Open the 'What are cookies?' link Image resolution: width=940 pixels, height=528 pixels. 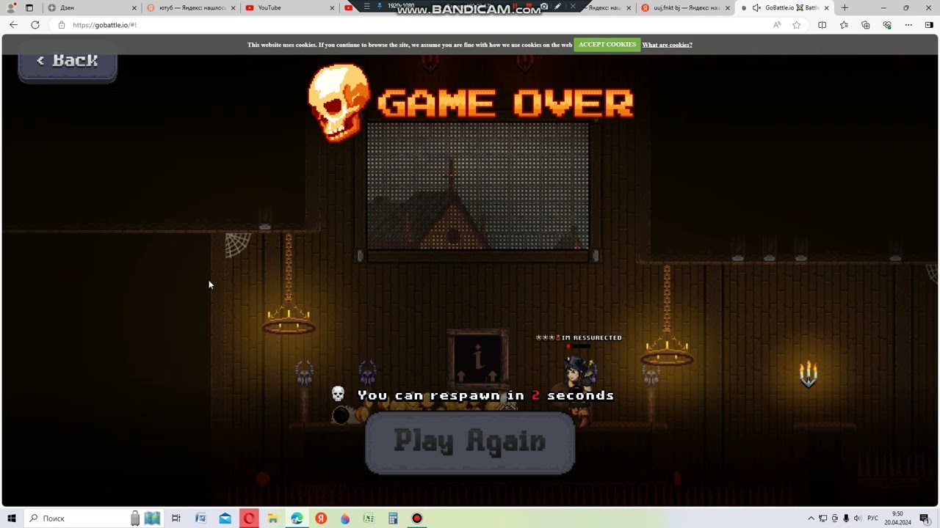(667, 45)
